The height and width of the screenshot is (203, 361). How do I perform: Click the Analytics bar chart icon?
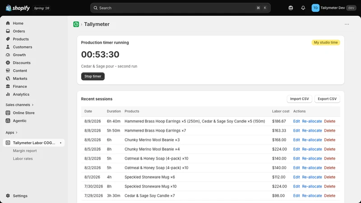8,94
